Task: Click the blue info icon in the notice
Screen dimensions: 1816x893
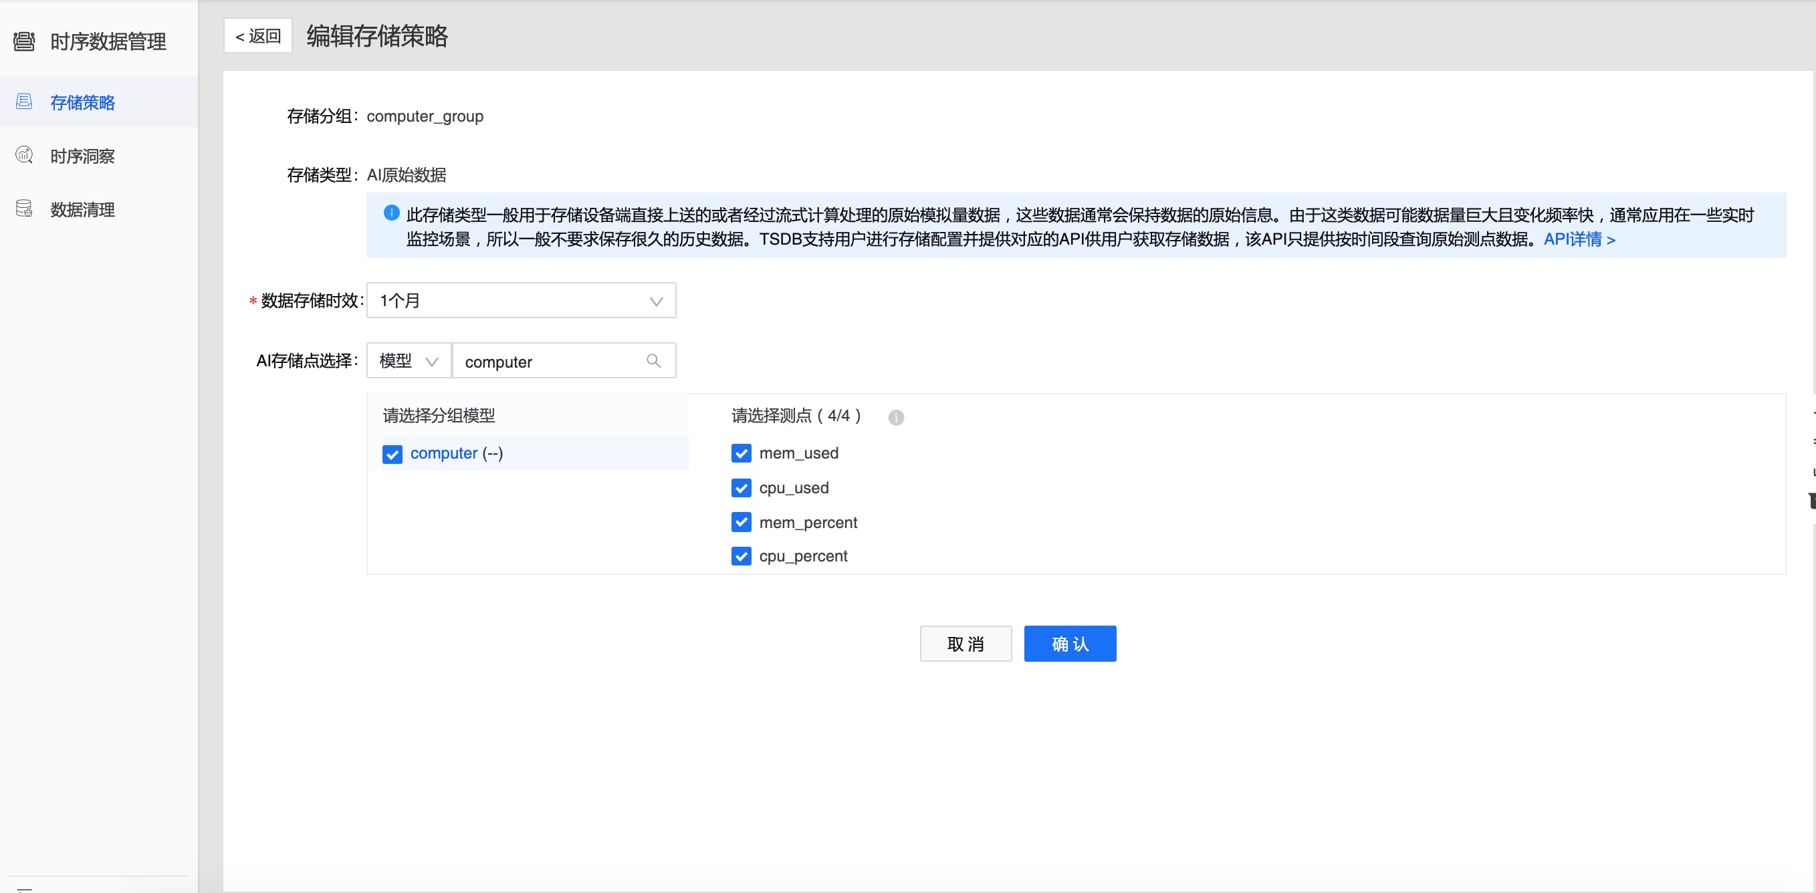Action: (391, 213)
